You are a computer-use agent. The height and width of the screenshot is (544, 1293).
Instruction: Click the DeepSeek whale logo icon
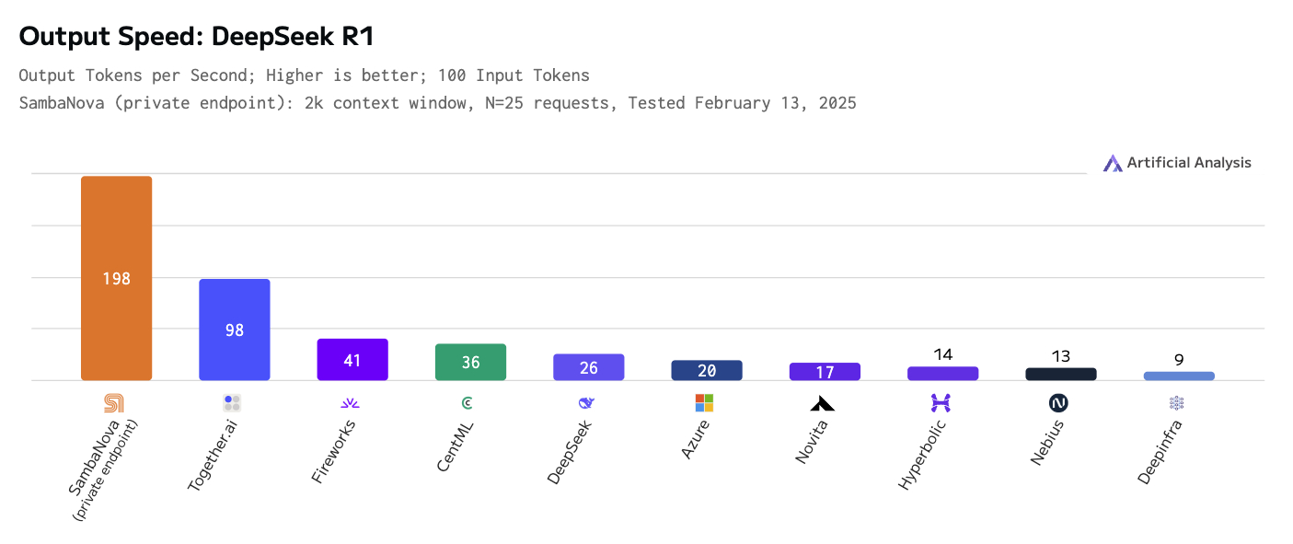586,403
